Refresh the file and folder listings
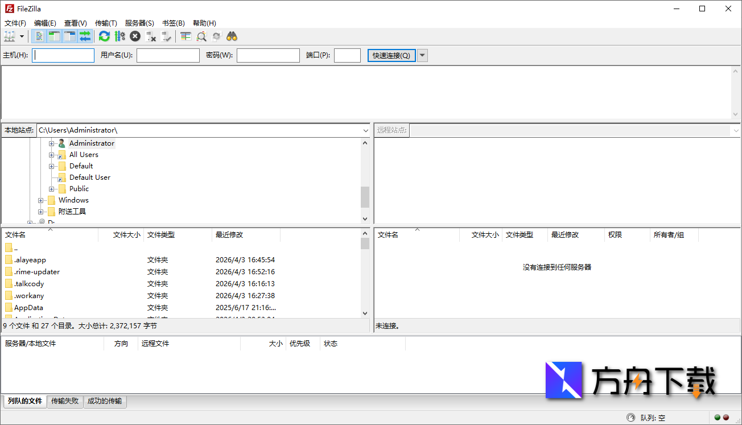The image size is (742, 425). 104,36
